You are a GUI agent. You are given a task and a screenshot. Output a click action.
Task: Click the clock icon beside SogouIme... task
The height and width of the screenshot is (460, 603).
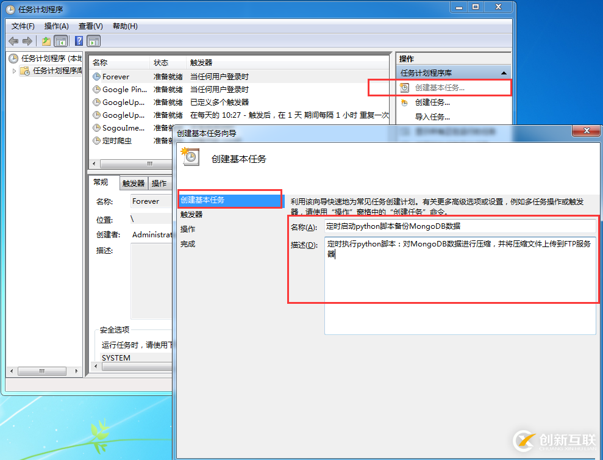click(x=96, y=128)
